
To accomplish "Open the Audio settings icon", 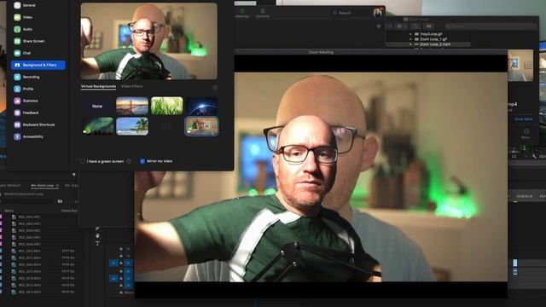I will [17, 29].
